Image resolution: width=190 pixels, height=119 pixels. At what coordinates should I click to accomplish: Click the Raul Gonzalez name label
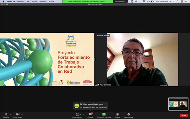point(105,85)
